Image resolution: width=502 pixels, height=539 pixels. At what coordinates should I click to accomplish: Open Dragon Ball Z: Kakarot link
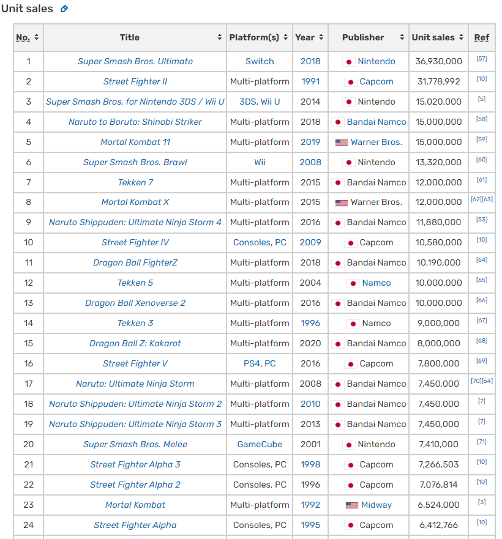click(135, 343)
